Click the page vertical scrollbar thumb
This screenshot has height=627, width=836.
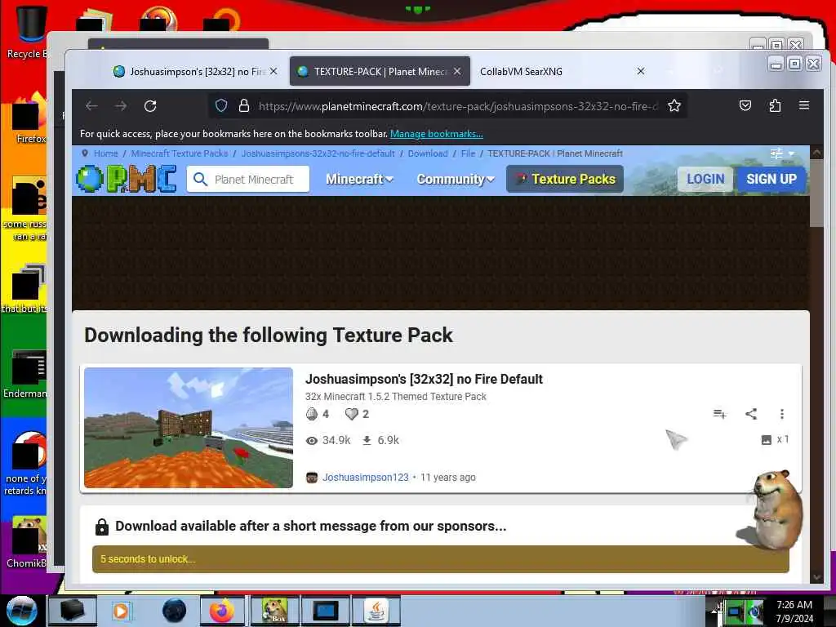[816, 193]
